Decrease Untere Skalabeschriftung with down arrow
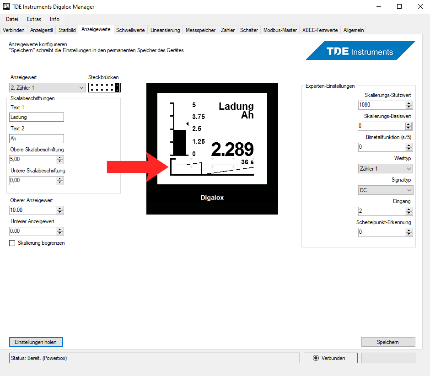430x376 pixels. (x=60, y=183)
